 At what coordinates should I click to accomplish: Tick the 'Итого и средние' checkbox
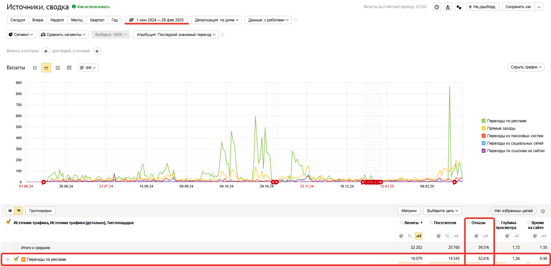(x=16, y=248)
